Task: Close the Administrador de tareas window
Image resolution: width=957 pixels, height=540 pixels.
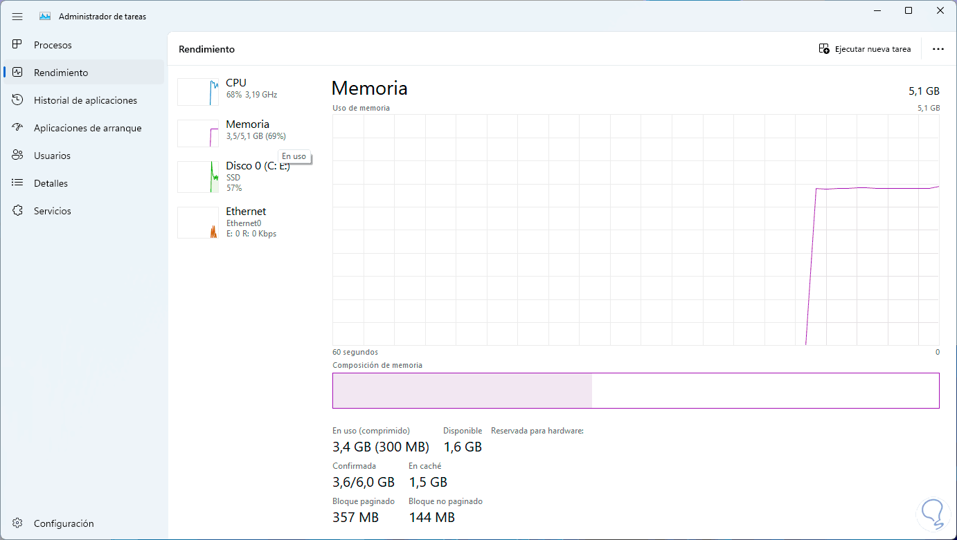Action: coord(940,11)
